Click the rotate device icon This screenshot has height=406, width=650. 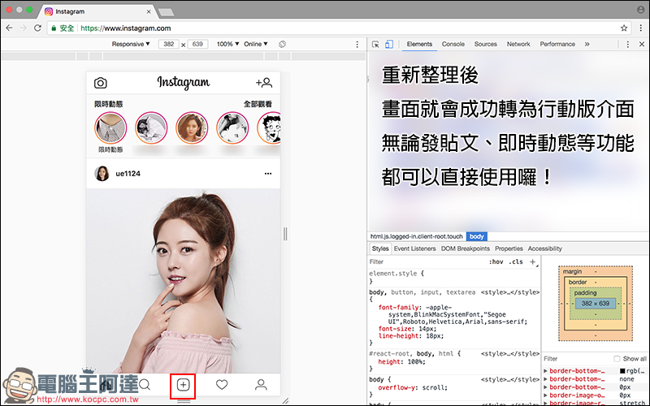(x=282, y=44)
